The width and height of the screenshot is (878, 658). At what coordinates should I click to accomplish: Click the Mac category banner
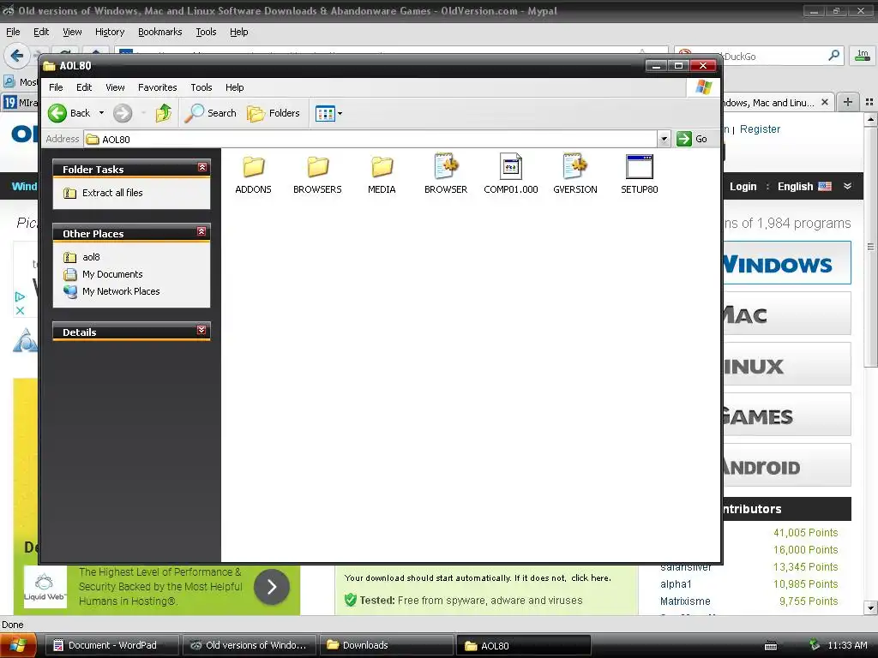(786, 314)
